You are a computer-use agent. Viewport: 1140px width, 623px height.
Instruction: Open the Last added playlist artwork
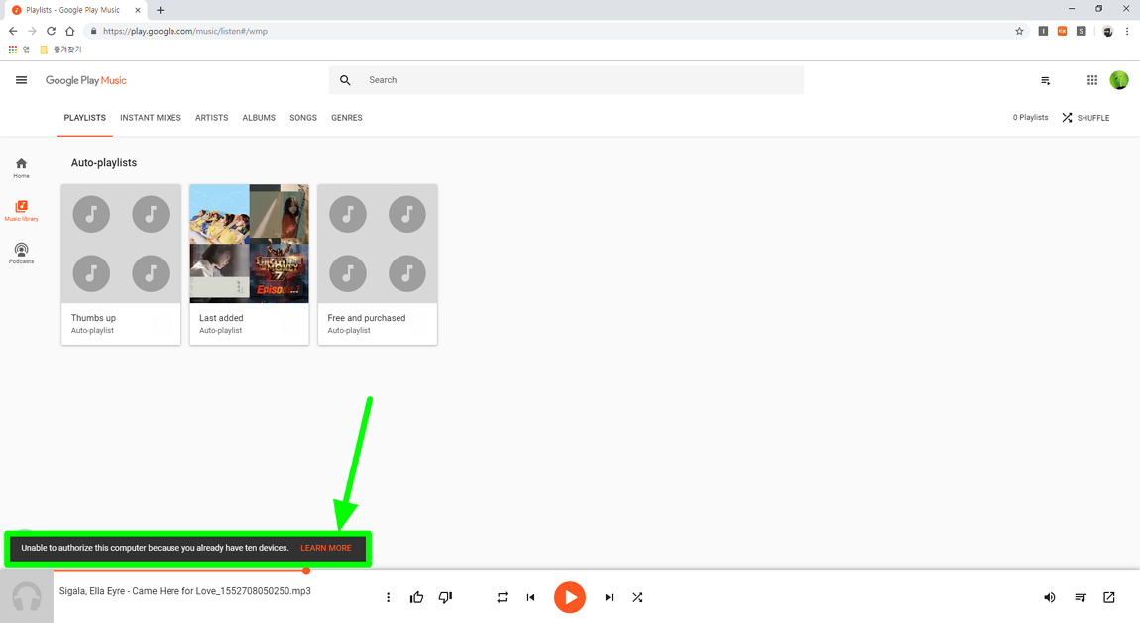250,244
